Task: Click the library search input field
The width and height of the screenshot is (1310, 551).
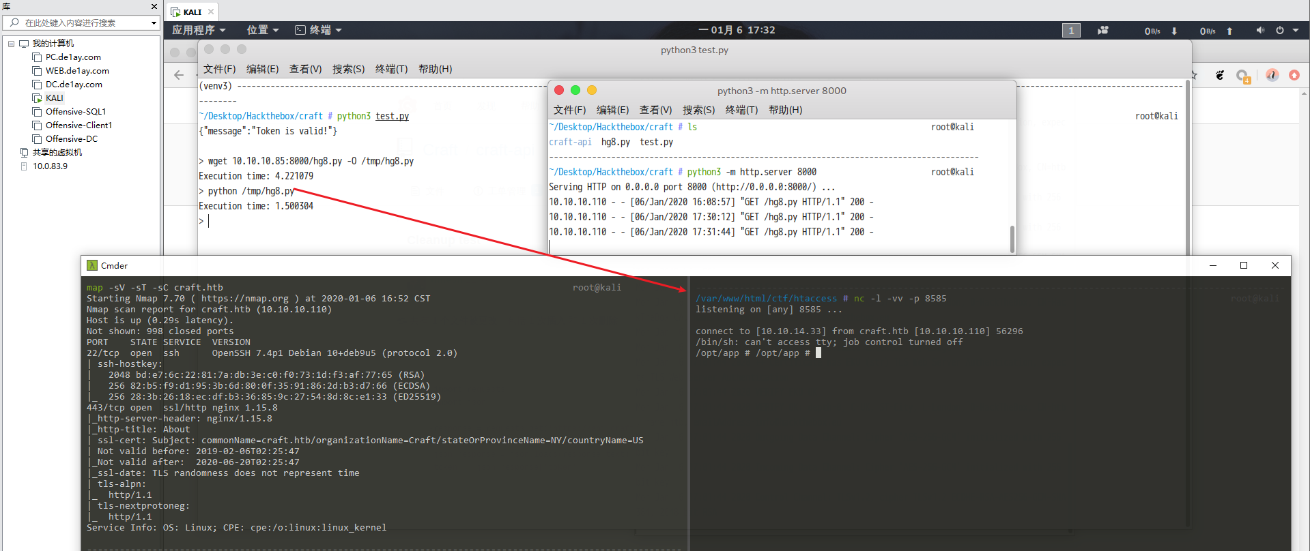Action: (82, 23)
